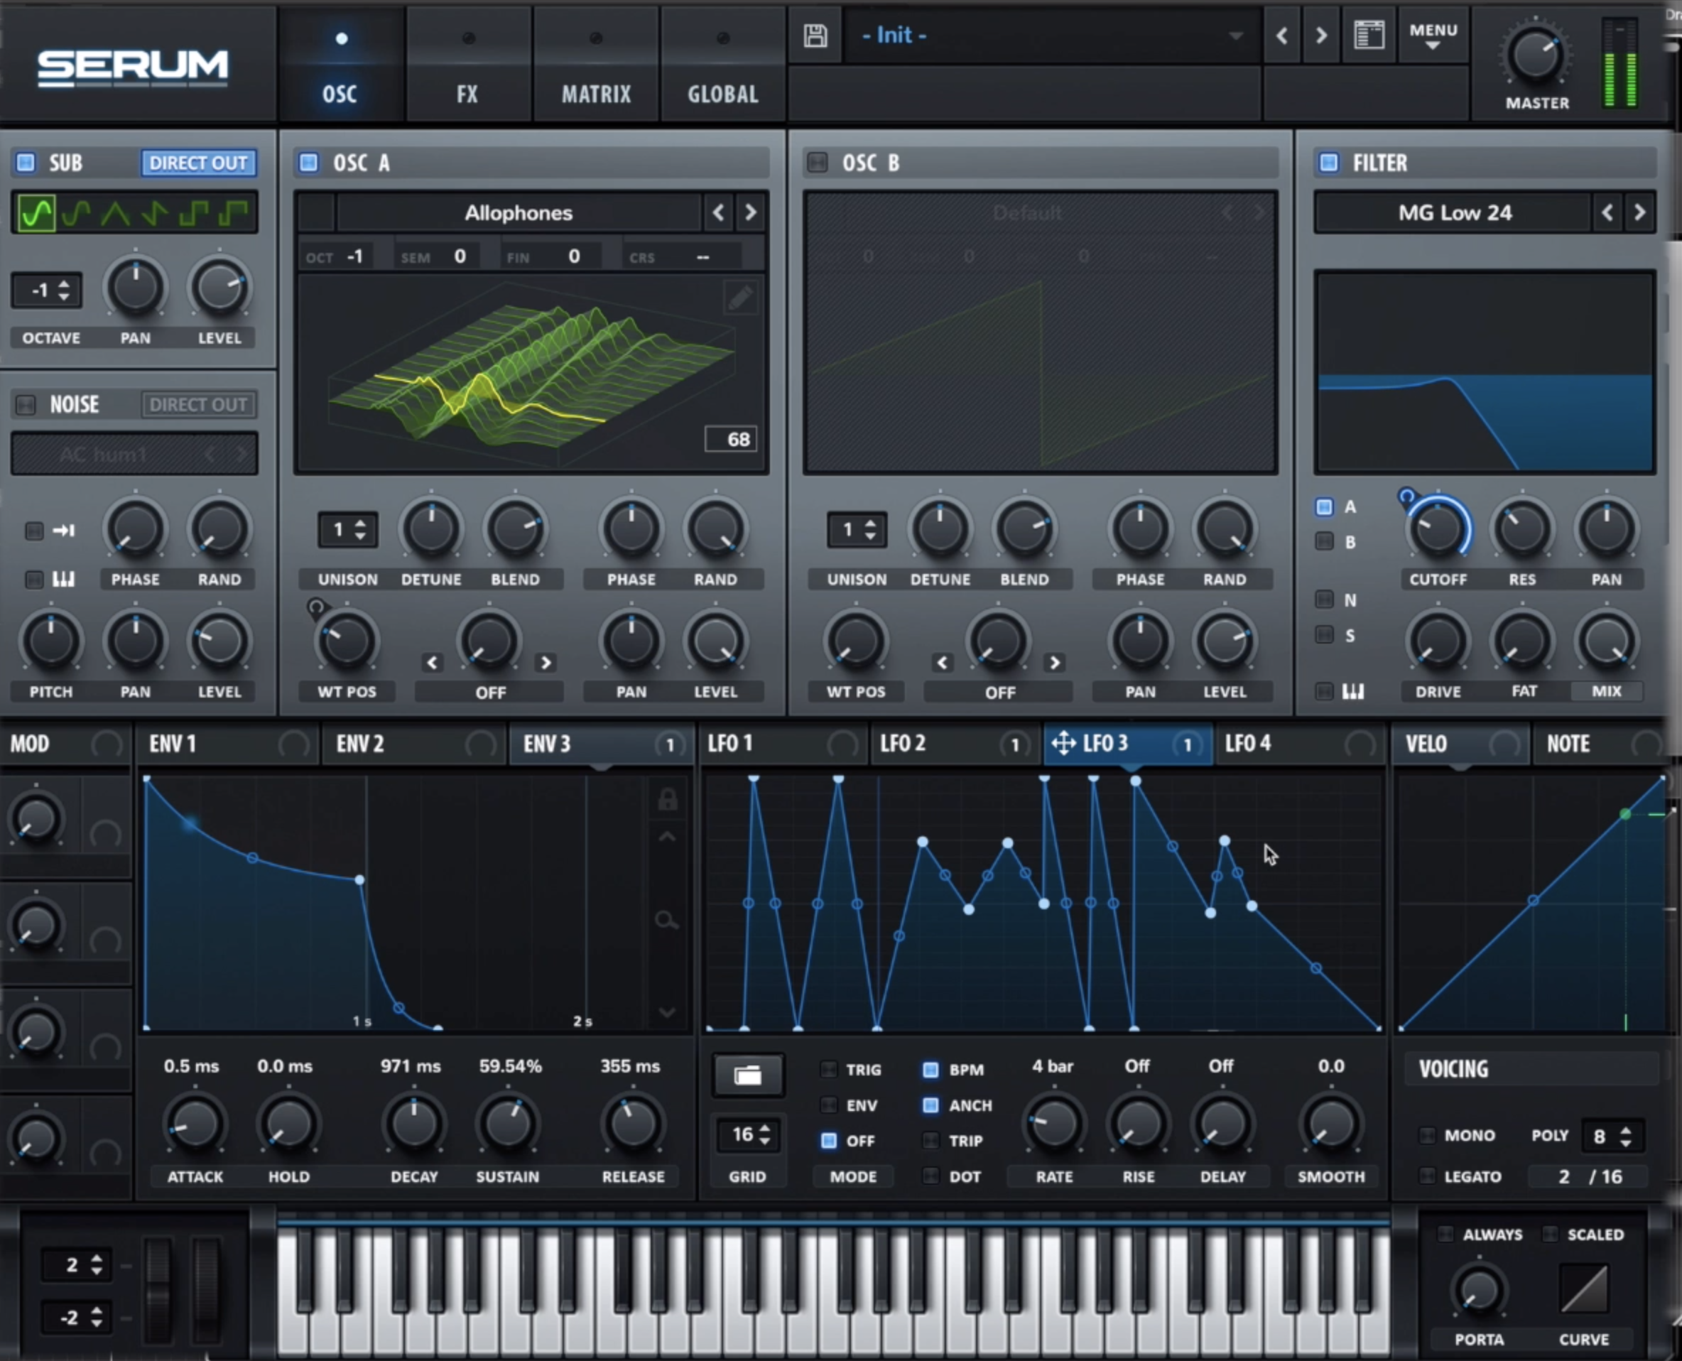The height and width of the screenshot is (1361, 1682).
Task: Enable MONO mode in the Voicing panel
Action: (x=1428, y=1134)
